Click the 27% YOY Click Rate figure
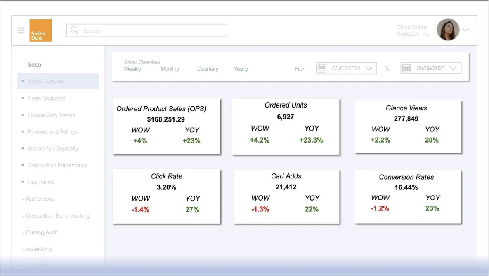Screen dimensions: 489x276 pyautogui.click(x=192, y=210)
